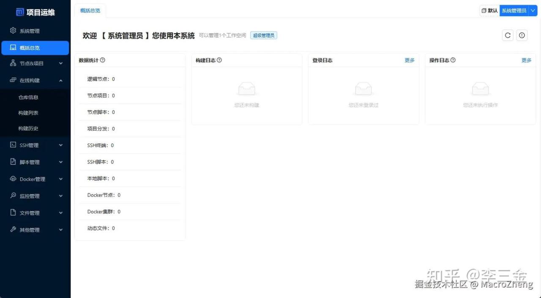
Task: Switch to the 概括总览 tab
Action: pos(90,11)
